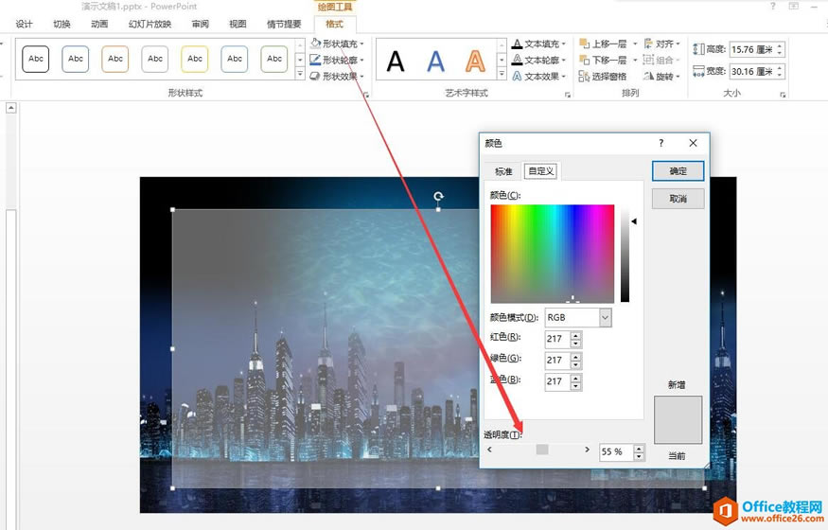Close the 颜色 dialog

pyautogui.click(x=694, y=143)
